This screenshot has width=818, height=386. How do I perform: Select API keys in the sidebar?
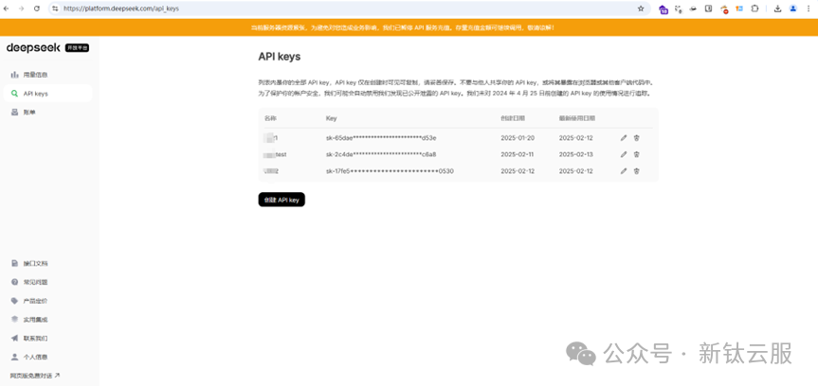pos(47,94)
